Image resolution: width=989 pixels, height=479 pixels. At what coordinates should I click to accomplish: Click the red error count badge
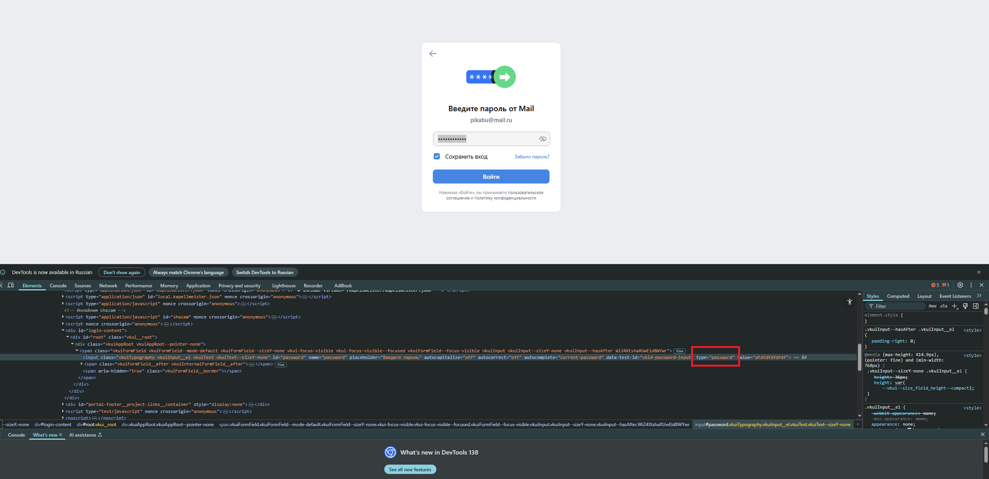[935, 285]
